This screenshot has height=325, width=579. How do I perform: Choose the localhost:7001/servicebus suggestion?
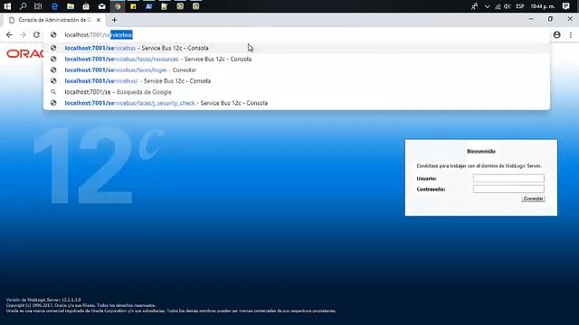coord(297,48)
